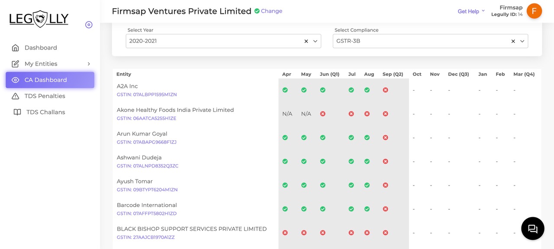The width and height of the screenshot is (554, 249).
Task: Click entity Akone Healthy Foods India Private Limited
Action: 175,110
